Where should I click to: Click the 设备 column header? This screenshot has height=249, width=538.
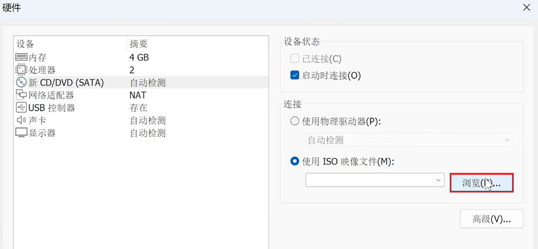[25, 44]
